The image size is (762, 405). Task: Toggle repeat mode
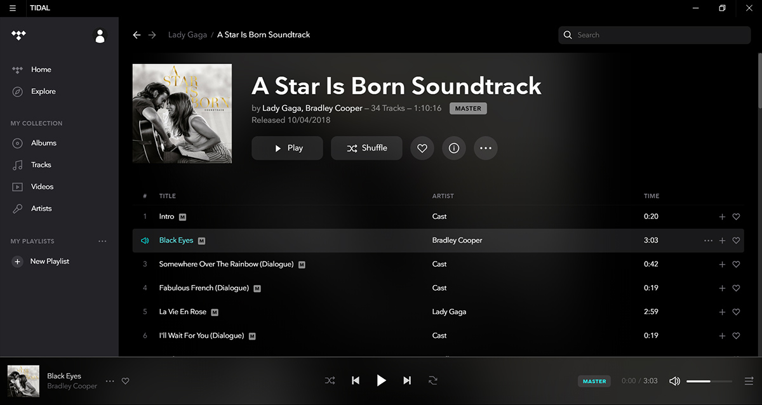(433, 380)
